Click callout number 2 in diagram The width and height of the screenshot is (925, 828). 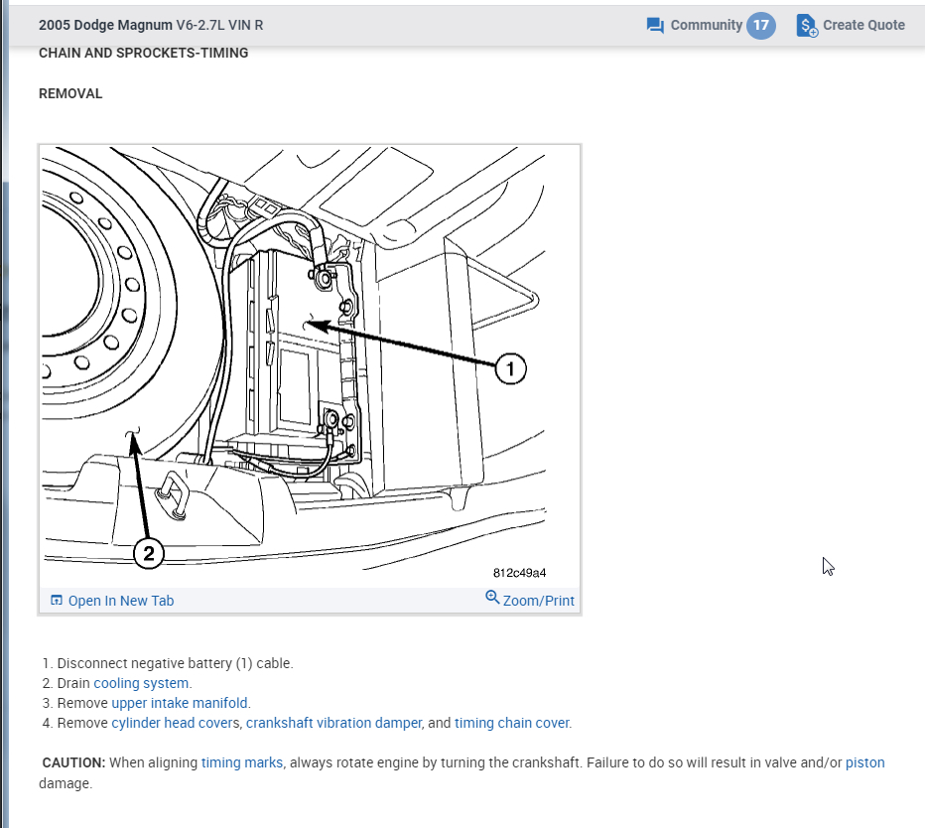149,554
